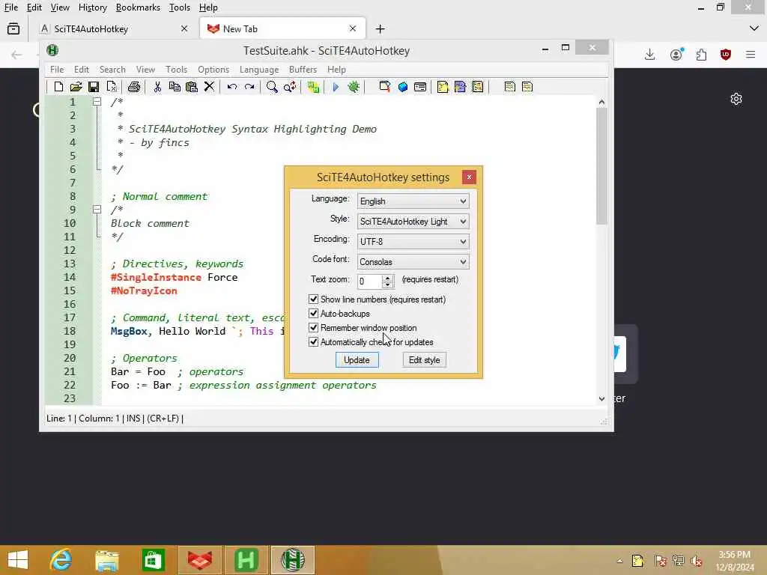Screen dimensions: 767x575
Task: Click the editor vertical scrollbar thumb
Action: [601, 166]
